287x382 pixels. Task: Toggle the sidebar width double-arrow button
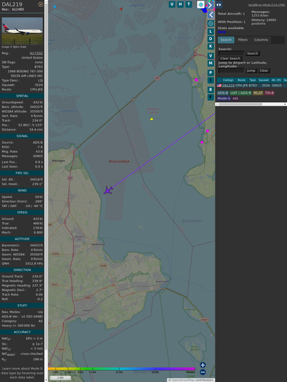219,5
